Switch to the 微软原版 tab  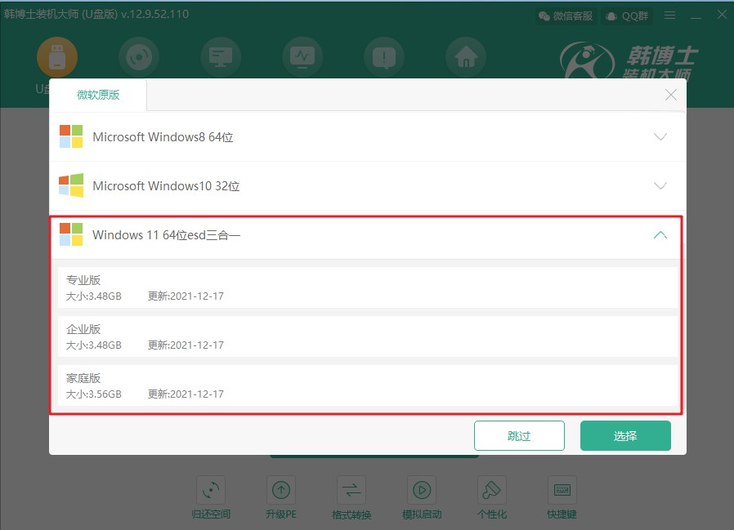98,95
